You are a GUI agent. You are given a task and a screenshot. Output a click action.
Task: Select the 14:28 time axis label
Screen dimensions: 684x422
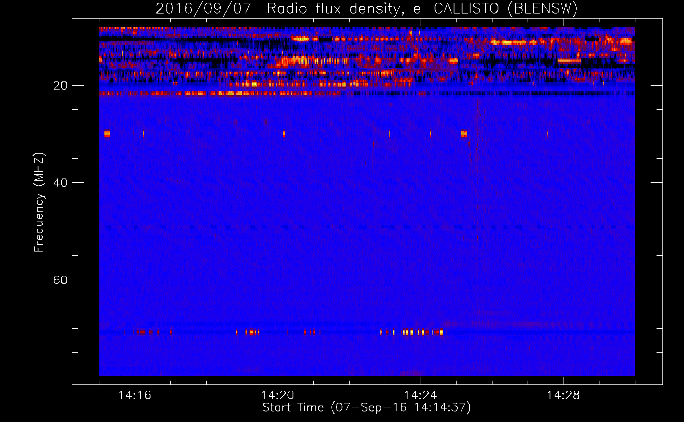[564, 395]
